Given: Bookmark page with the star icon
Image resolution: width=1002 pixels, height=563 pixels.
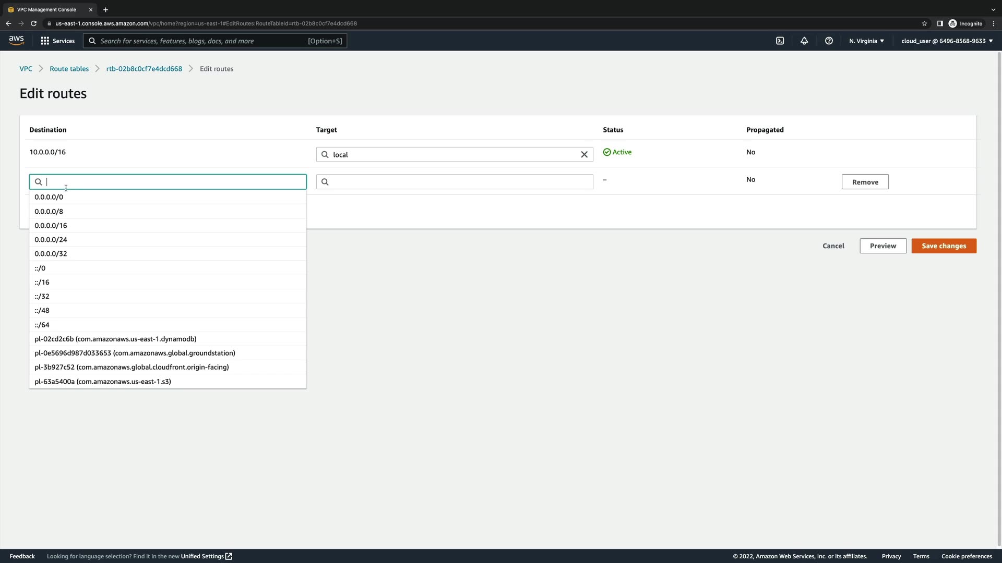Looking at the screenshot, I should click(x=924, y=23).
